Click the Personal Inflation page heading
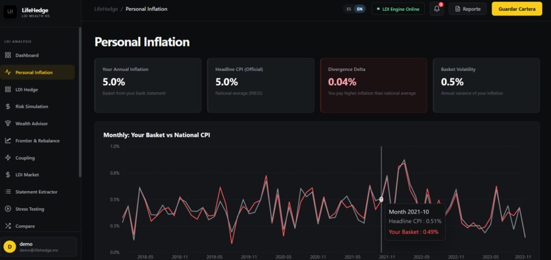The image size is (551, 260). (x=142, y=42)
